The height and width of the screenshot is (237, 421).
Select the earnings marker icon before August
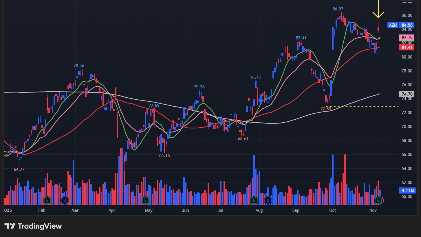[x=254, y=200]
